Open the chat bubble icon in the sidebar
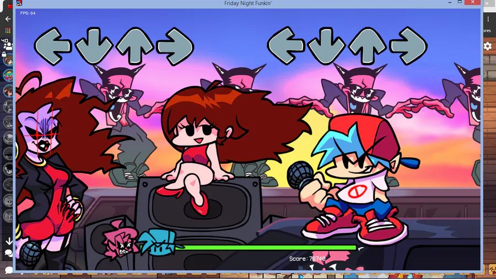 (8, 253)
